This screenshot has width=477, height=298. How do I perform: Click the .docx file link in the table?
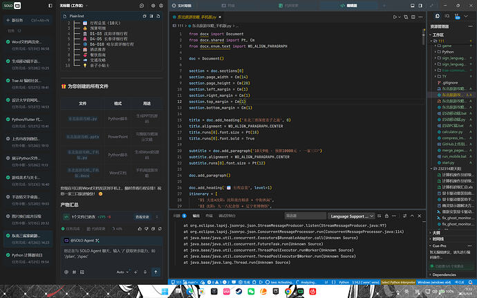[83, 173]
